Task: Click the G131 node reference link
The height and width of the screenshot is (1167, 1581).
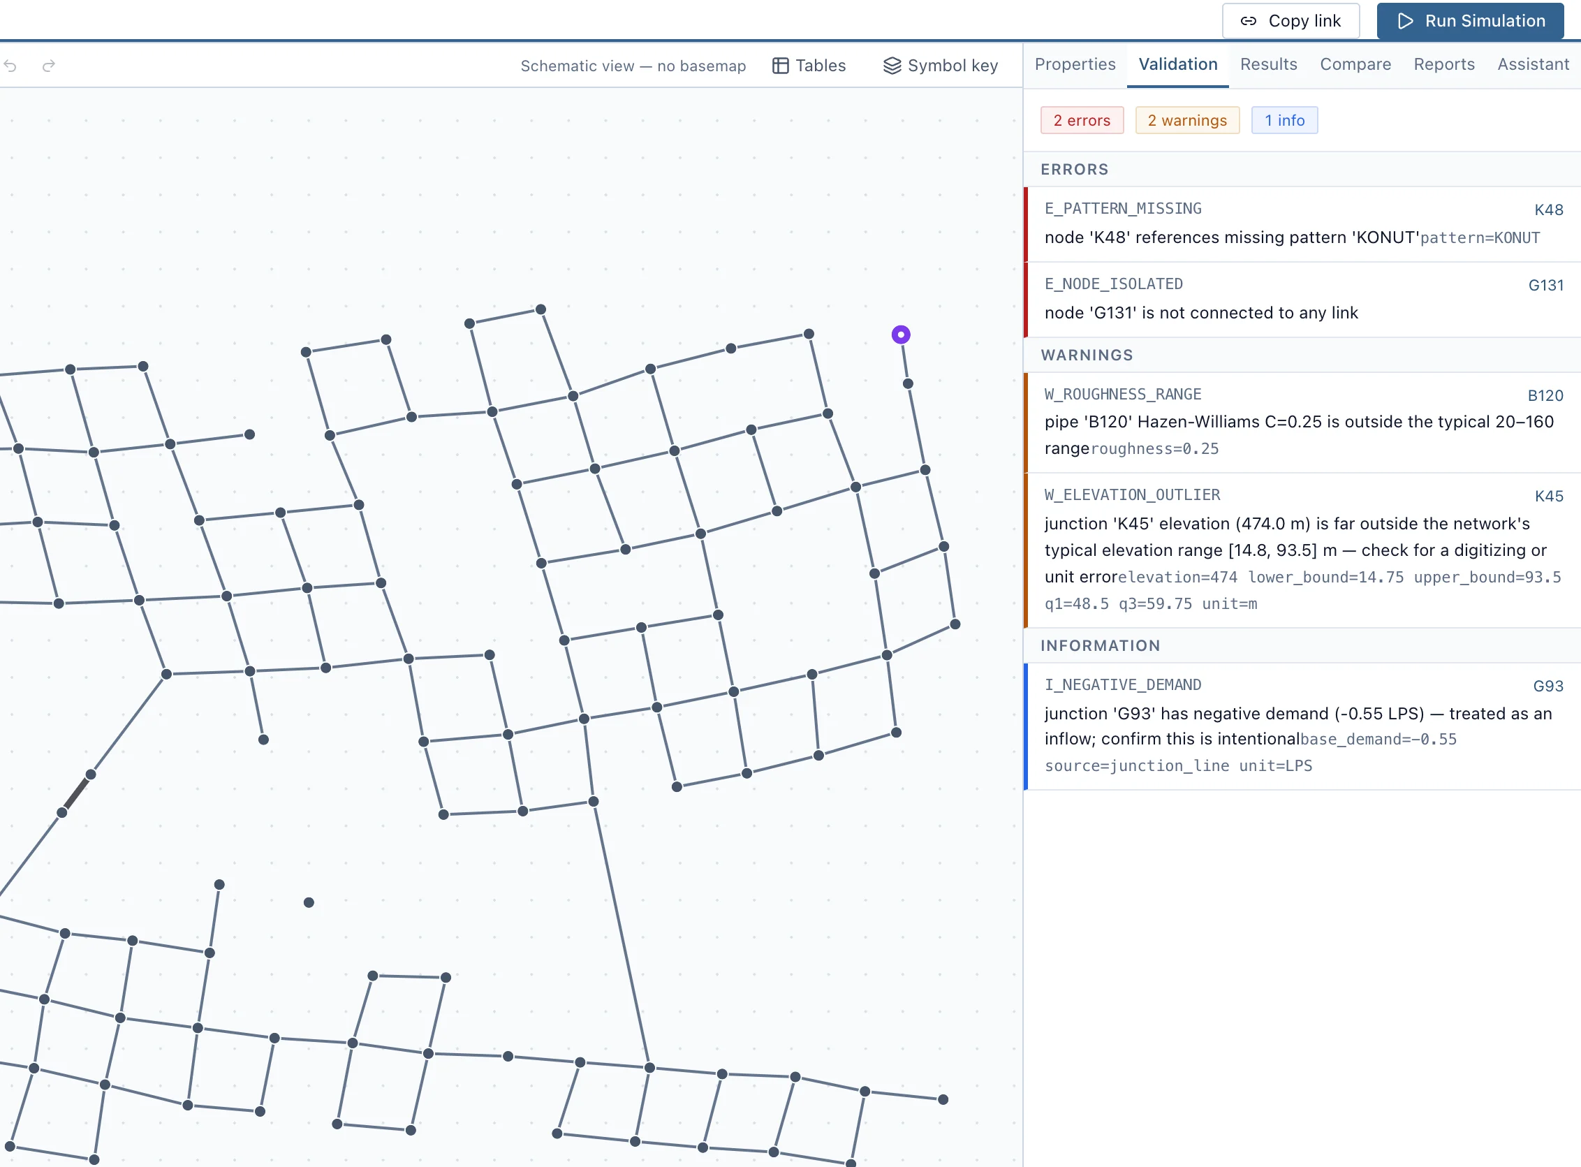Action: (x=1545, y=286)
